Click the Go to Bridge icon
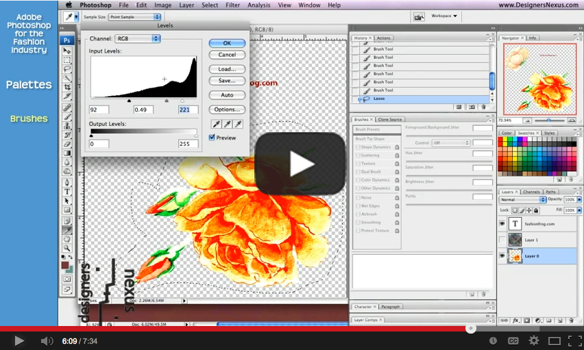Image resolution: width=584 pixels, height=350 pixels. pos(419,16)
